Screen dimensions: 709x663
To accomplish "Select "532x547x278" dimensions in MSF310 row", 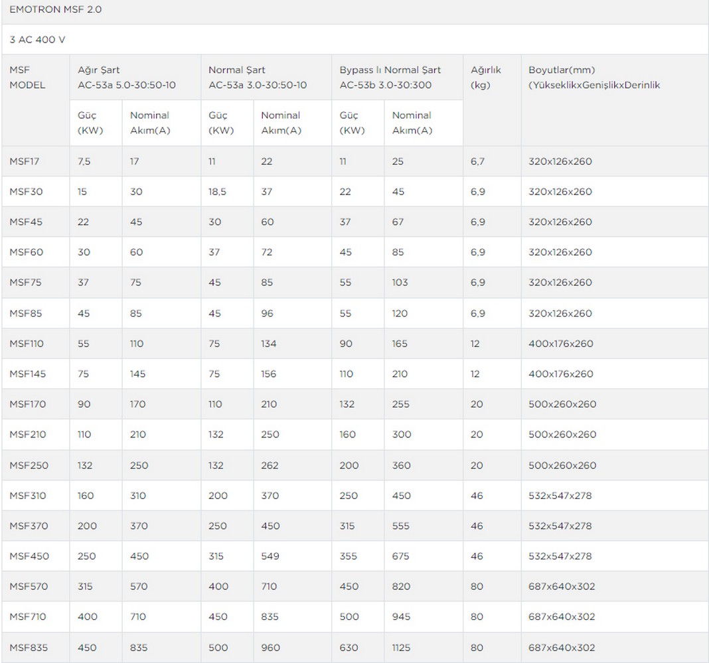I will 560,496.
